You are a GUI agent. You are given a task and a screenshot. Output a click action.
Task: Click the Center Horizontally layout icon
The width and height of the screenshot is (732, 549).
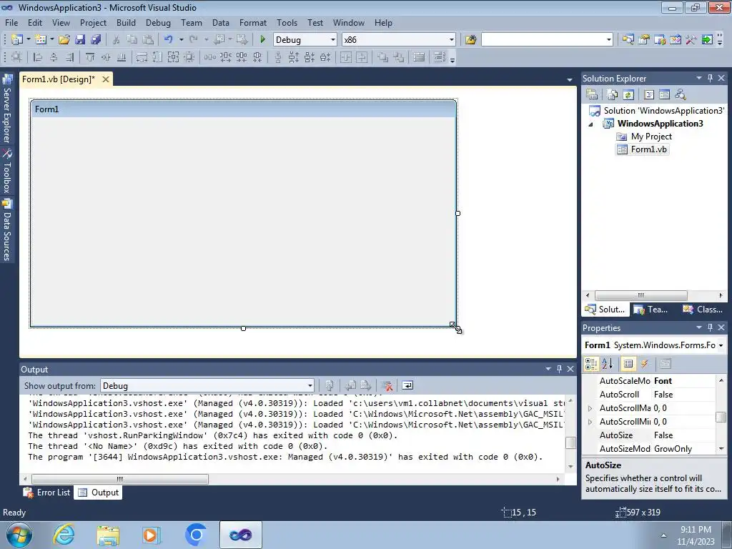pyautogui.click(x=346, y=57)
